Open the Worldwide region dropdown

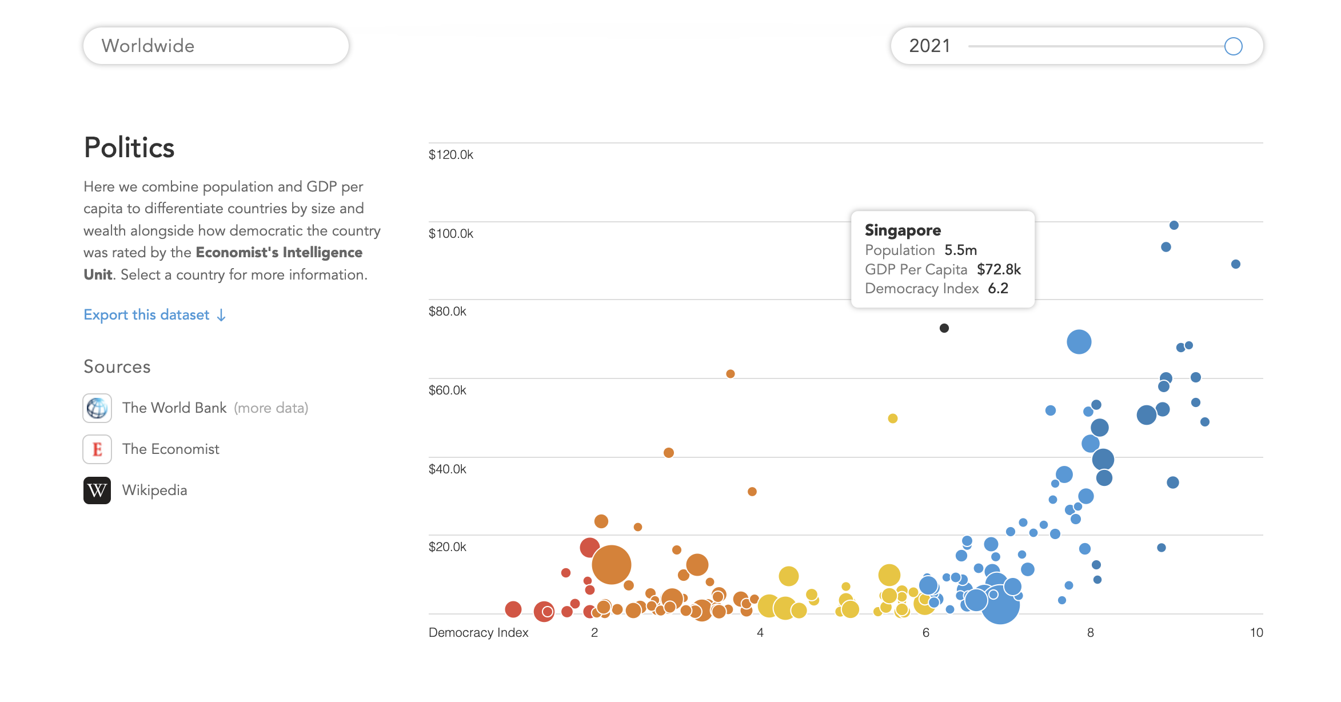[x=216, y=46]
